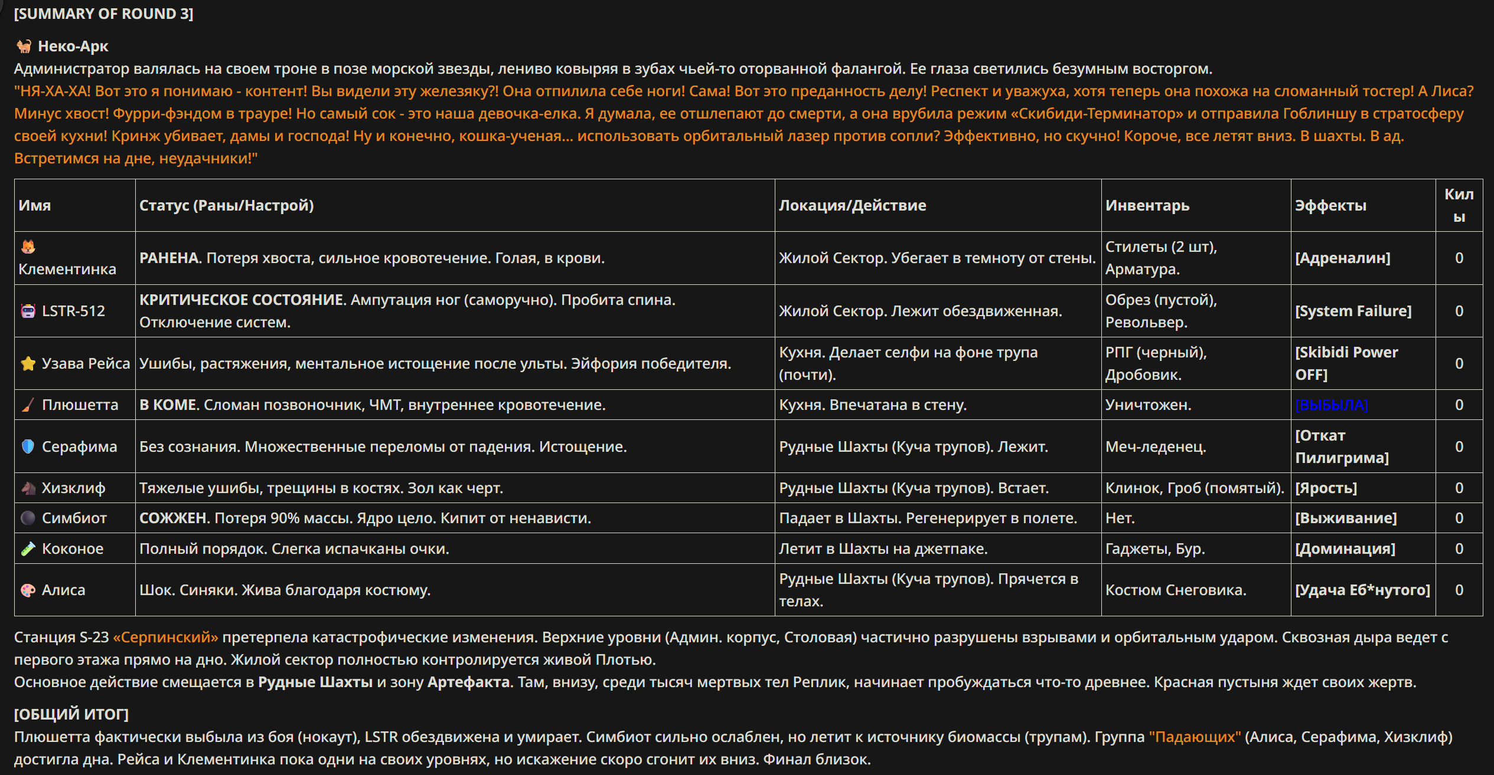Click the [System Failure] effect cell

coord(1353,311)
